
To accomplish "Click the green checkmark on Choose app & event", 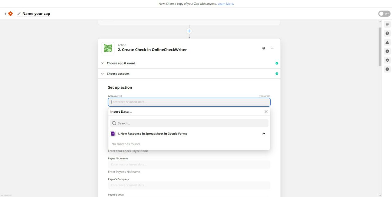I will click(x=277, y=63).
